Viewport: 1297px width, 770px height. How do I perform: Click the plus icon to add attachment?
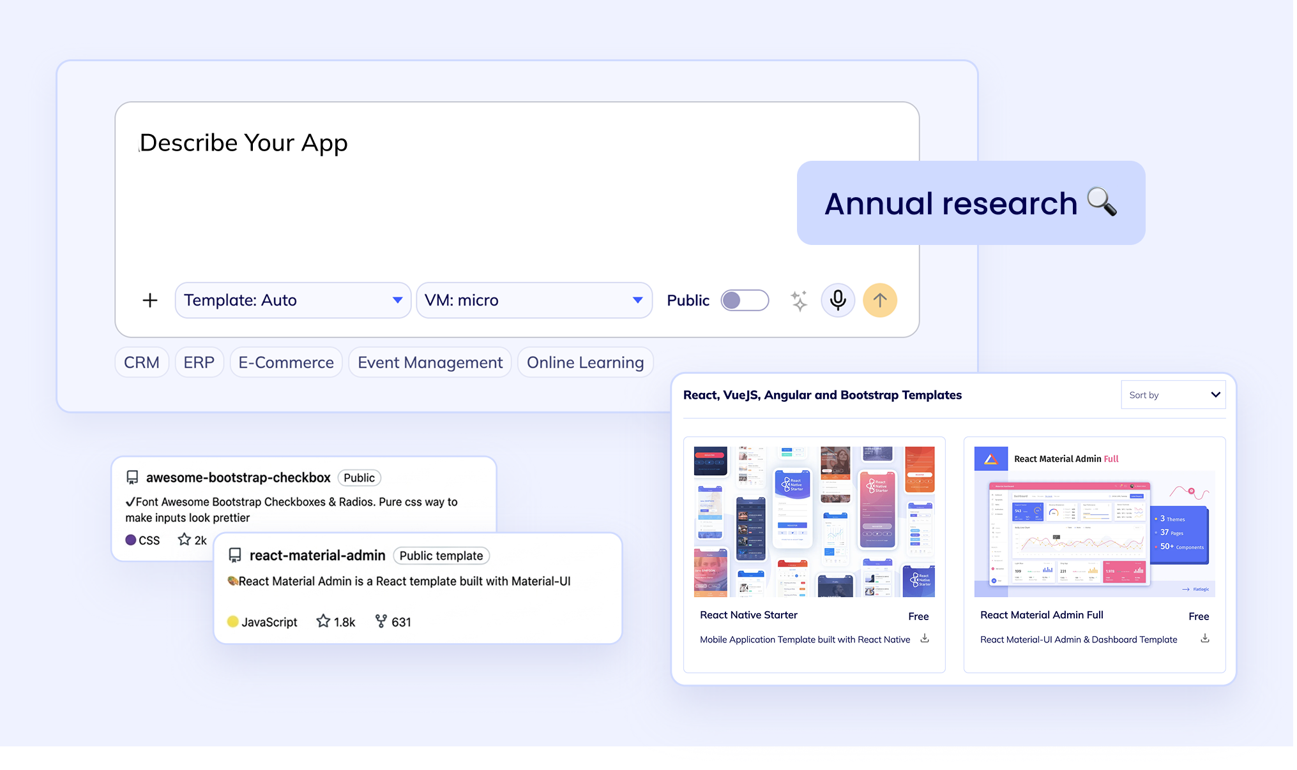149,300
